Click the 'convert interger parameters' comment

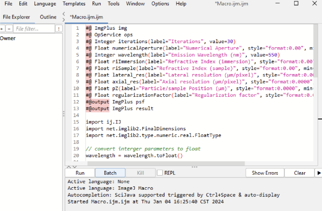click(x=143, y=149)
